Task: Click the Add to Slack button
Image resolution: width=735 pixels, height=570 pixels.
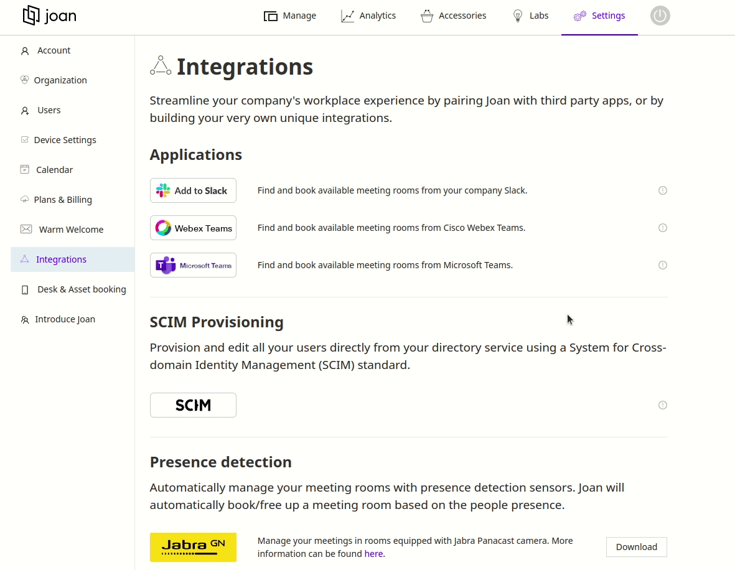Action: click(x=193, y=190)
